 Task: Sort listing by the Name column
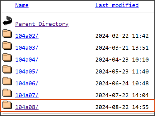[22, 5]
